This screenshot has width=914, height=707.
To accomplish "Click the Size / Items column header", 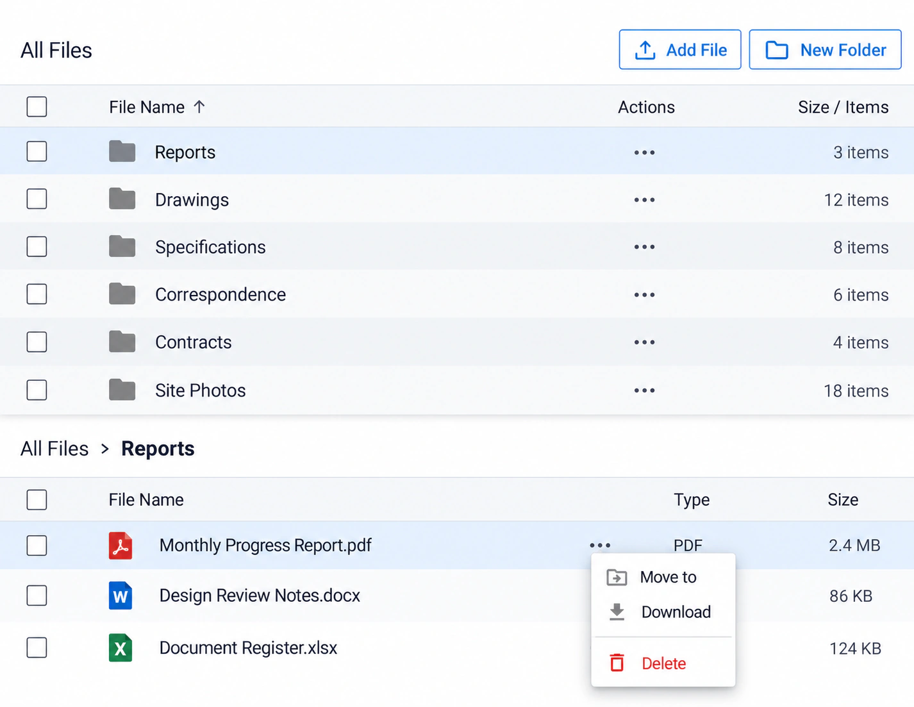I will click(x=843, y=107).
